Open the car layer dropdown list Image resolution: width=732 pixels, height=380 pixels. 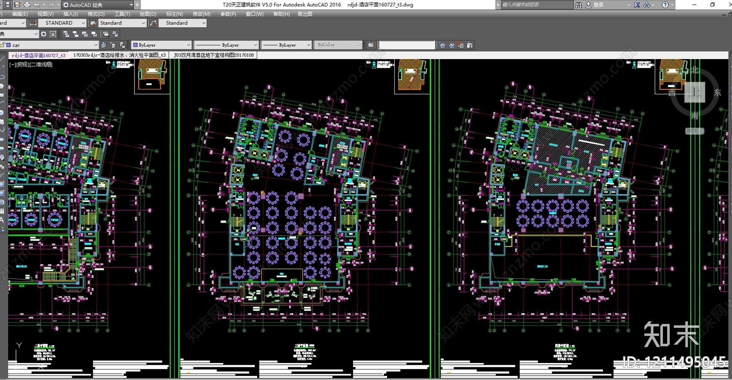click(x=96, y=45)
